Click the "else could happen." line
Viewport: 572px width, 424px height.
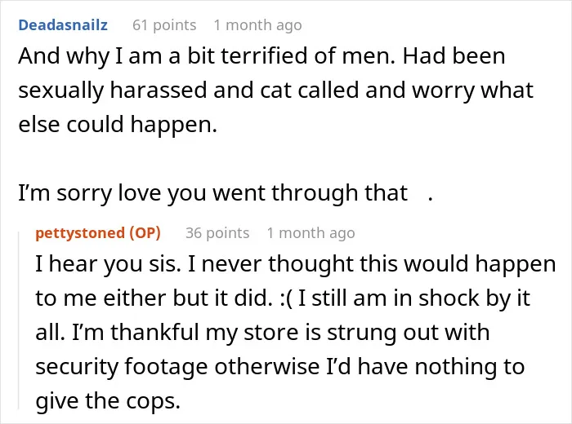[118, 125]
